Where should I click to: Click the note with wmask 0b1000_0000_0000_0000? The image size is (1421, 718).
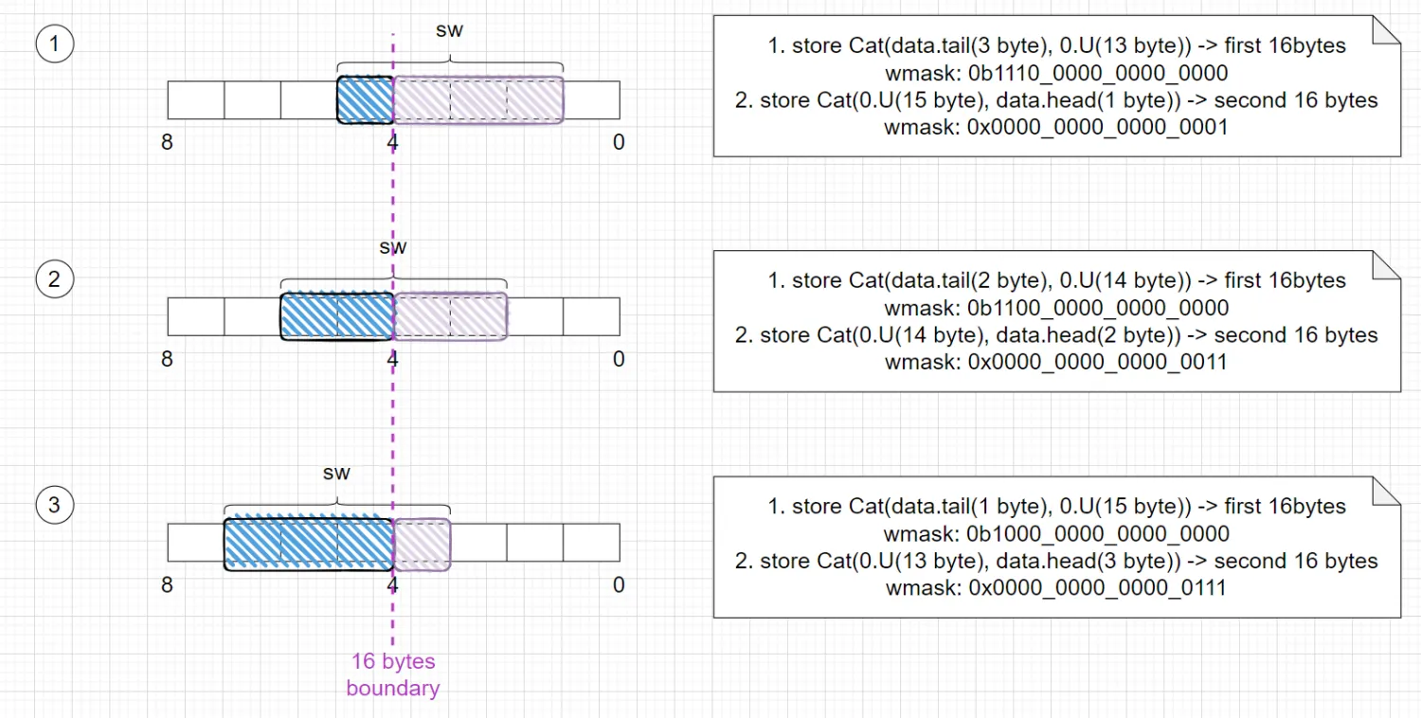coord(1056,547)
